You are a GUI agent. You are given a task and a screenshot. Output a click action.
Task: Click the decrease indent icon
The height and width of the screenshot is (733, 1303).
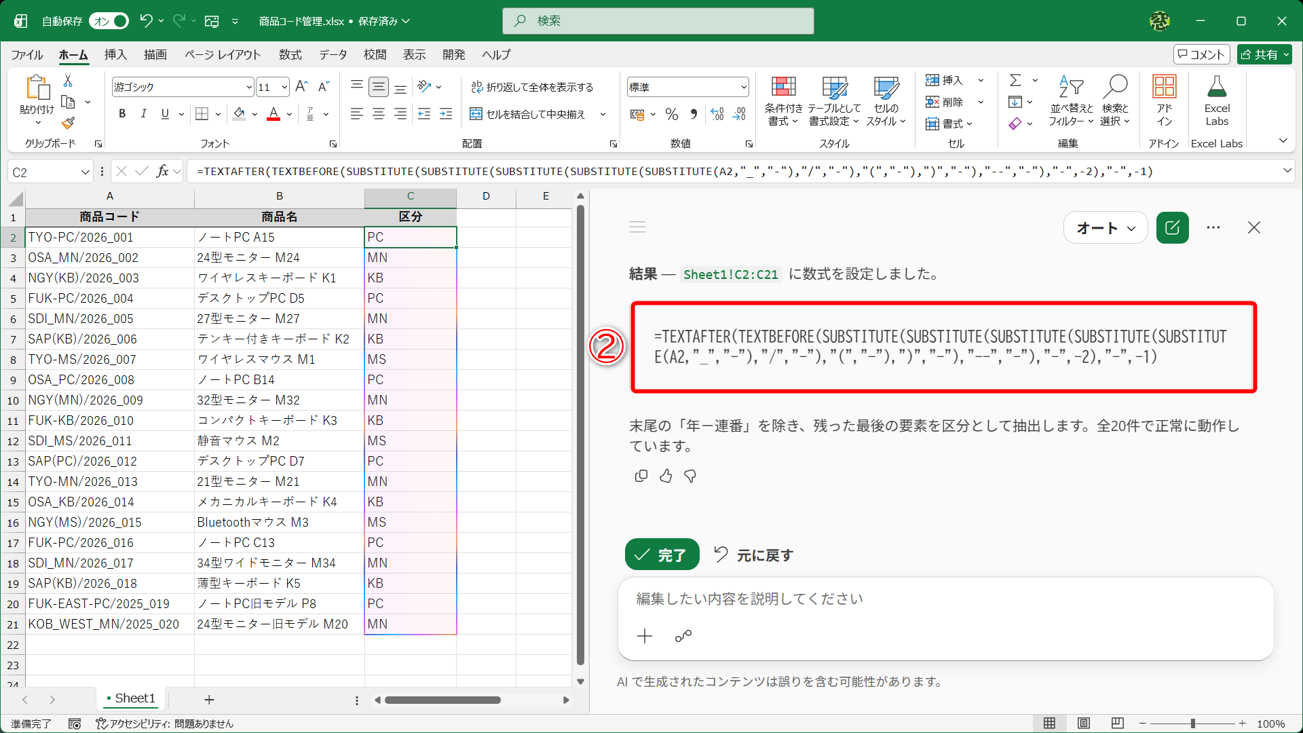[x=424, y=114]
